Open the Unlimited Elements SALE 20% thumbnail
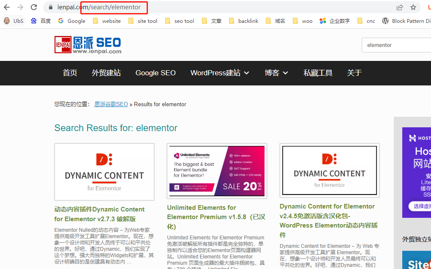431x269 pixels. pyautogui.click(x=217, y=171)
